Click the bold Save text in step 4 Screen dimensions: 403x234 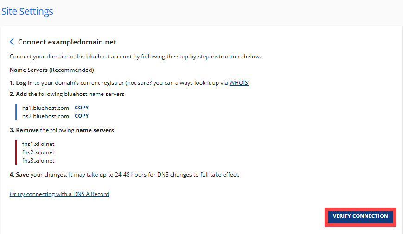click(x=23, y=175)
